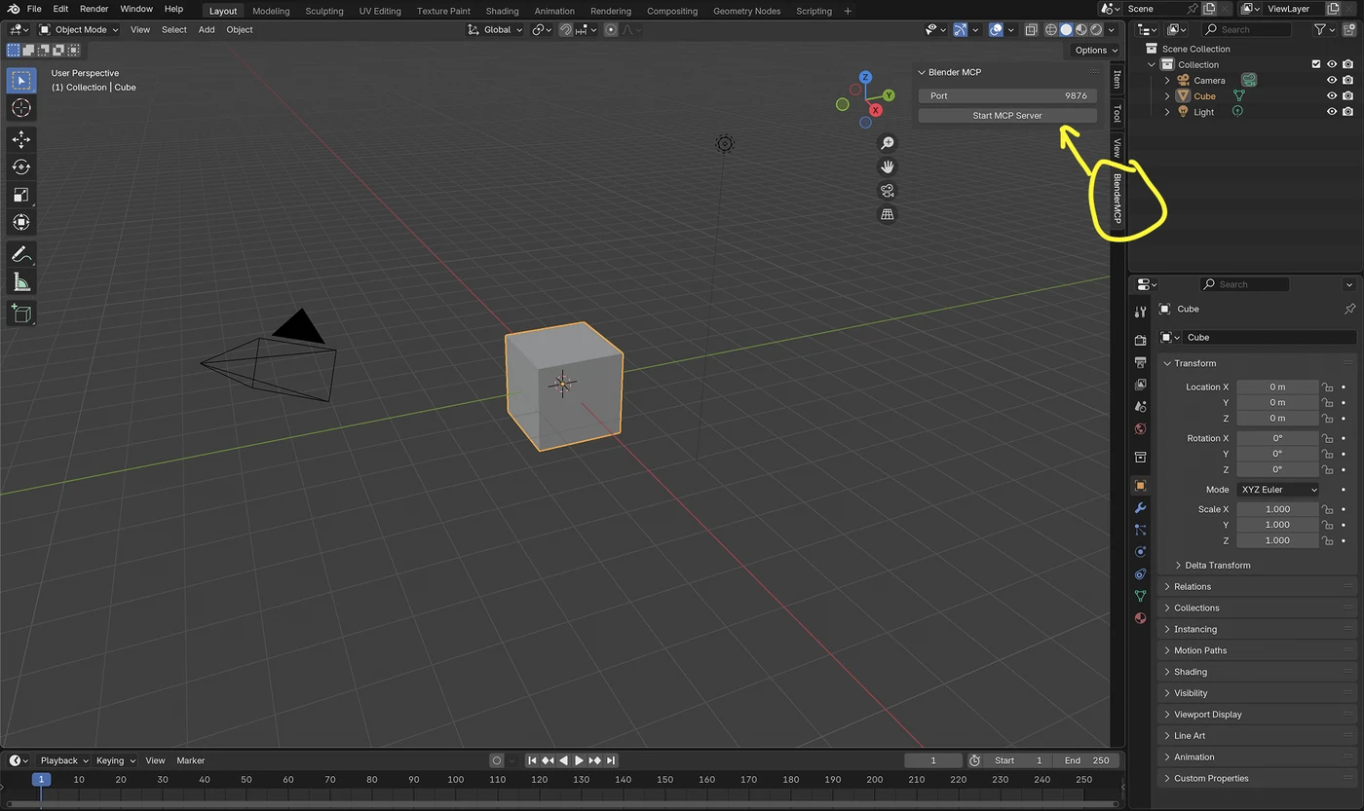
Task: Expand the Delta Transform section
Action: [1217, 566]
